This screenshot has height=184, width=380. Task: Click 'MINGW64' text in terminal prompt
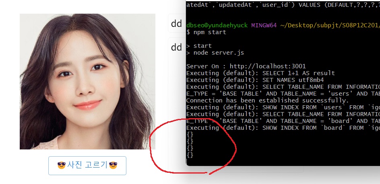[264, 25]
